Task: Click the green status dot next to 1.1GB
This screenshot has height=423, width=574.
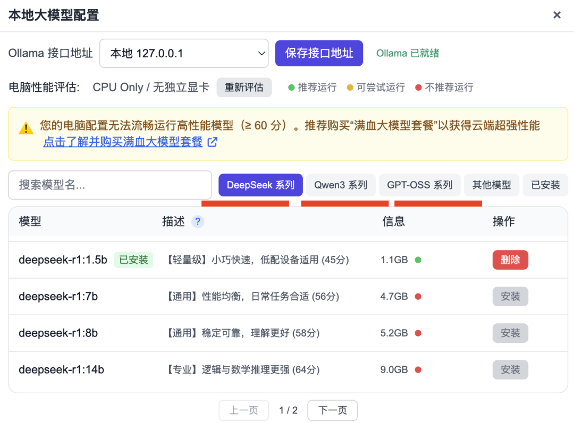Action: pyautogui.click(x=418, y=260)
